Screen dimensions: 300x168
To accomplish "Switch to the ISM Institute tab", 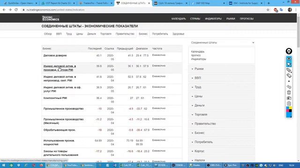I will point(246,3).
